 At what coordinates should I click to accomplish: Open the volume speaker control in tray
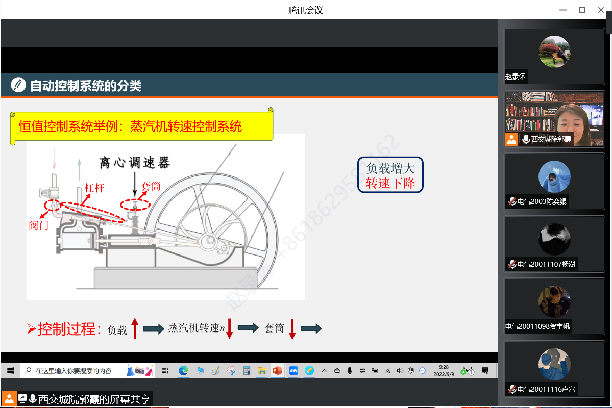(x=400, y=371)
